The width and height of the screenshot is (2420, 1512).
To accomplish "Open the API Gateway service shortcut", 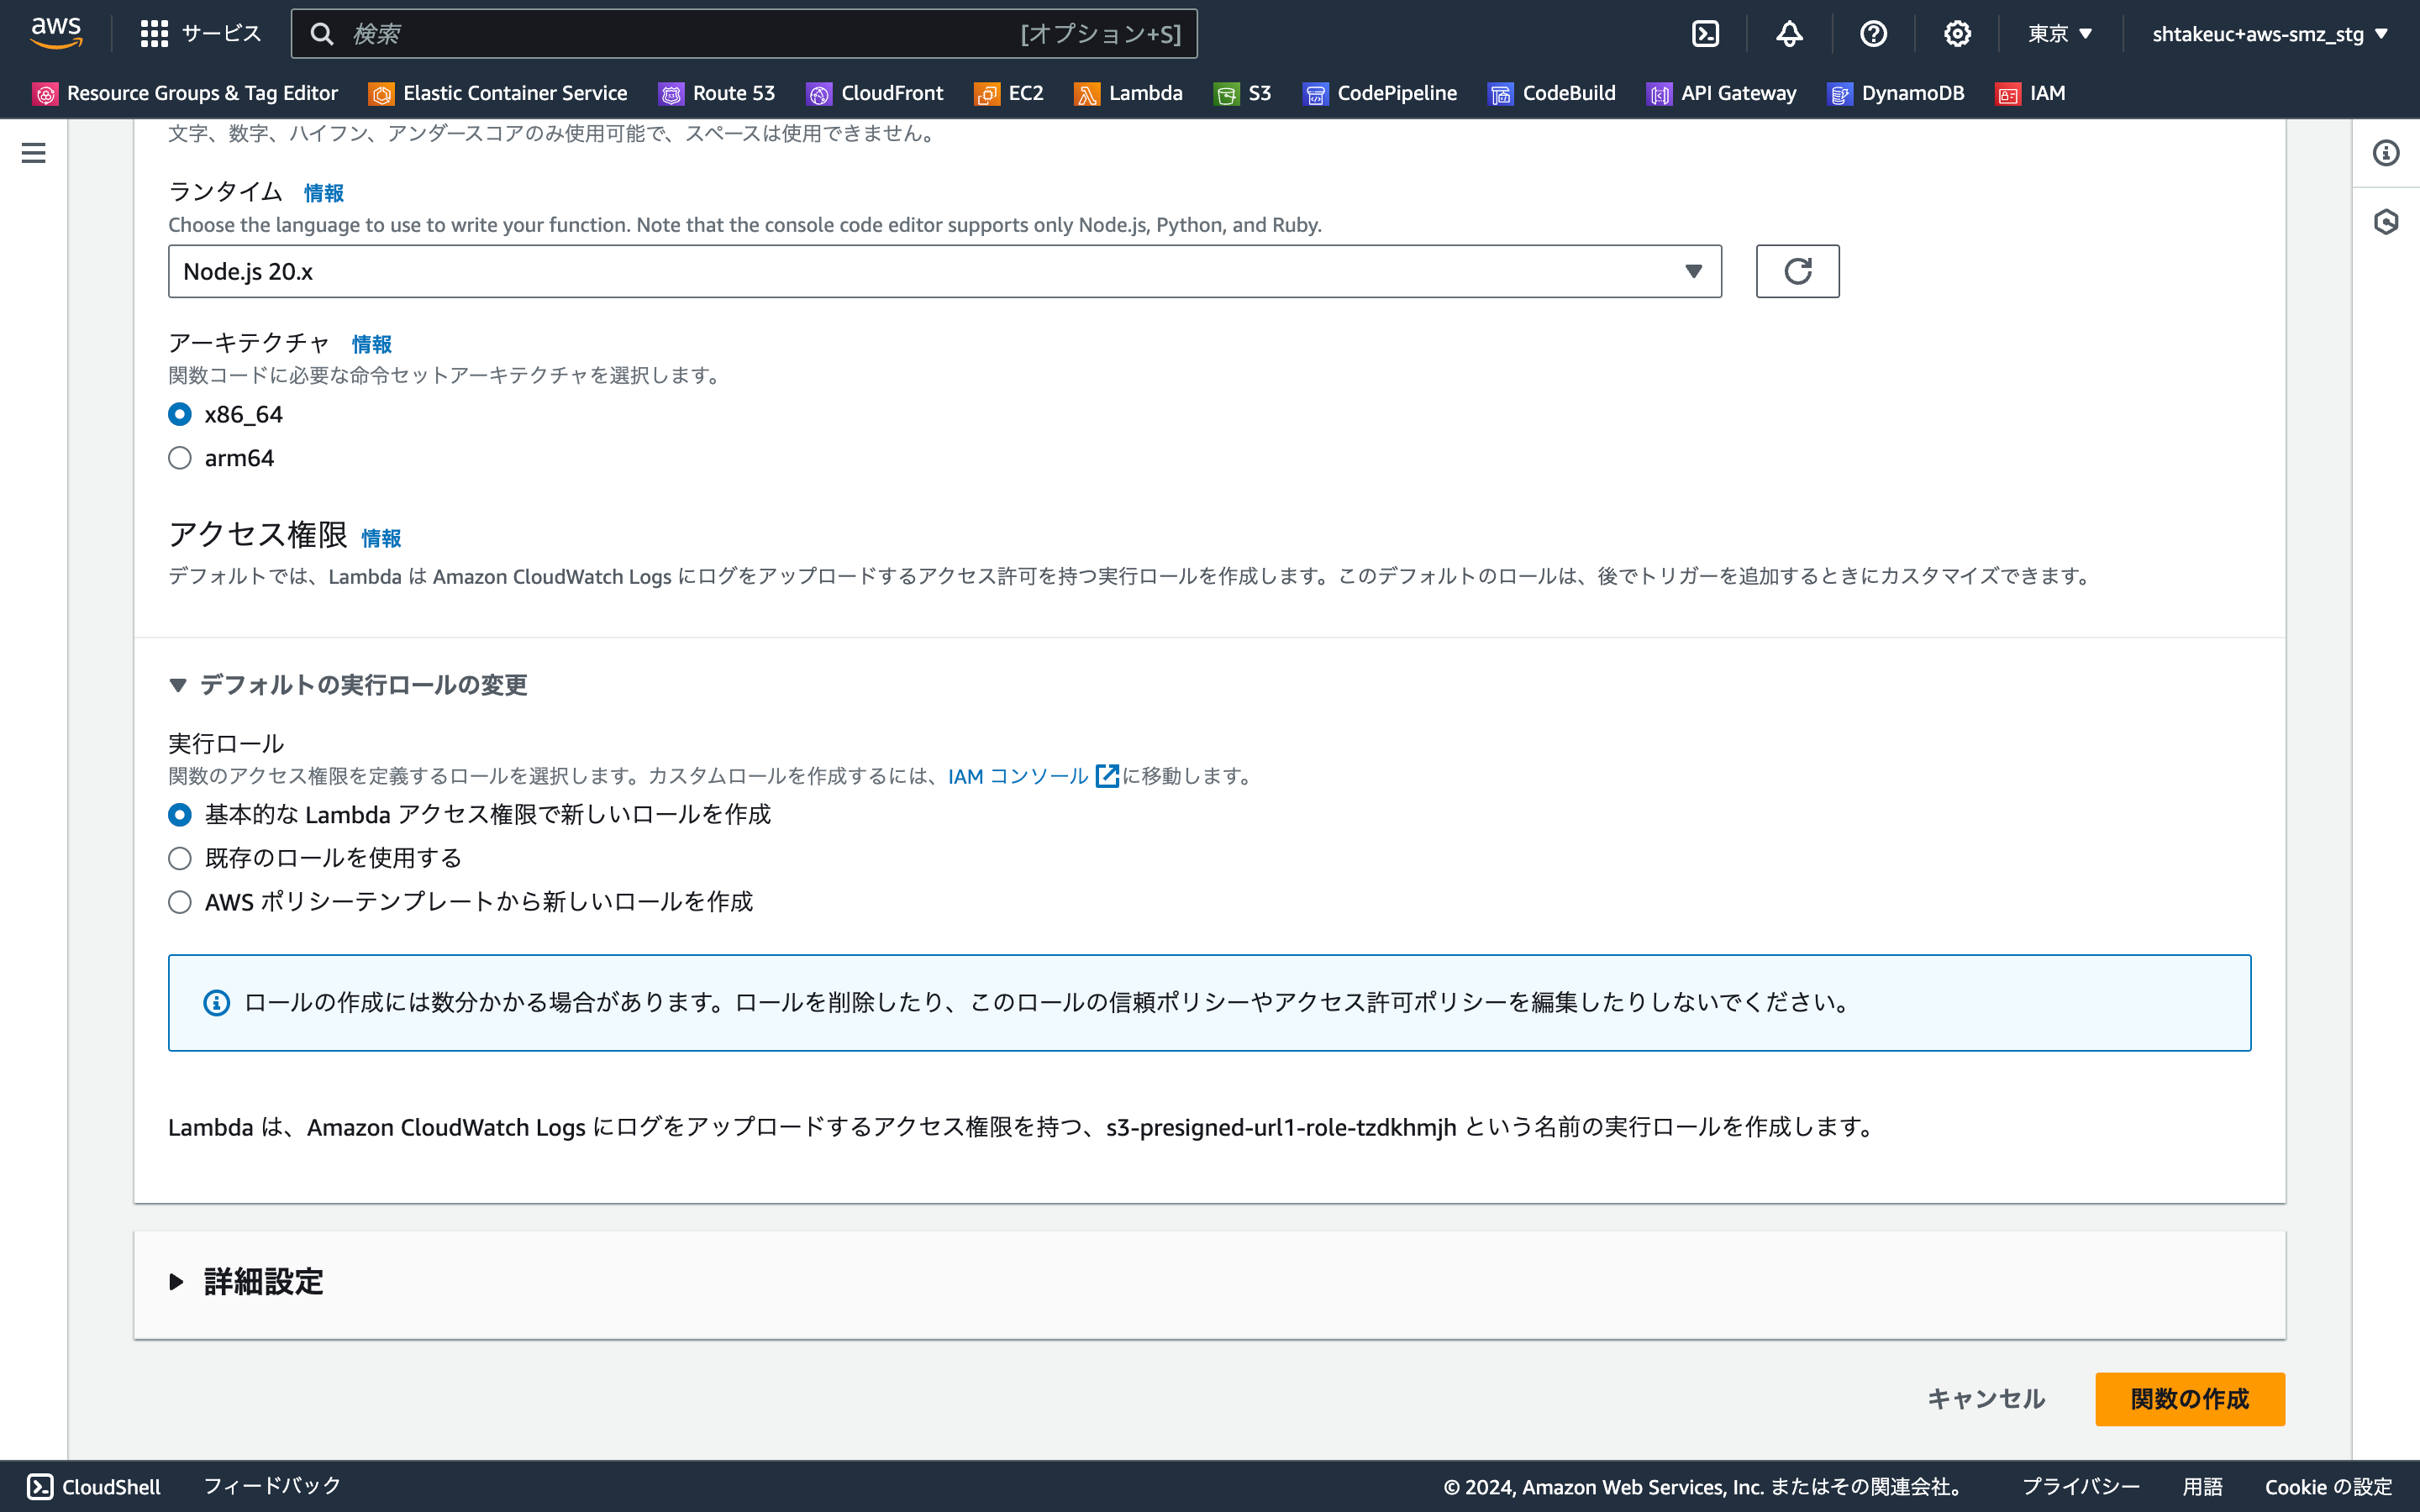I will [1738, 93].
